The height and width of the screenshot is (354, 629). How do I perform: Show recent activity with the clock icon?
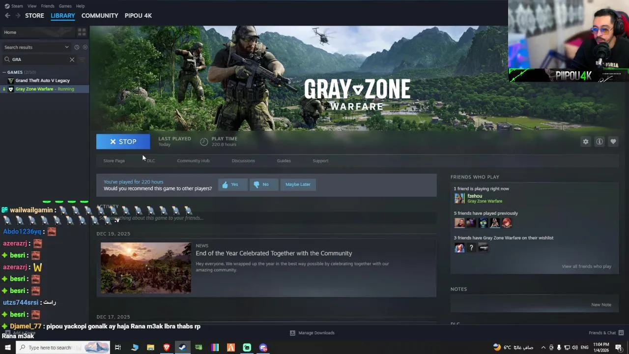pos(77,47)
